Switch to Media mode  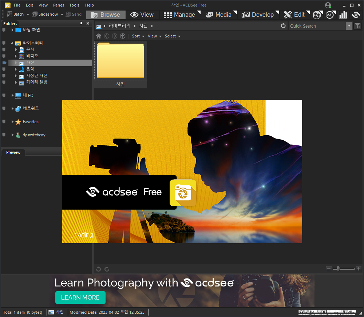click(219, 15)
